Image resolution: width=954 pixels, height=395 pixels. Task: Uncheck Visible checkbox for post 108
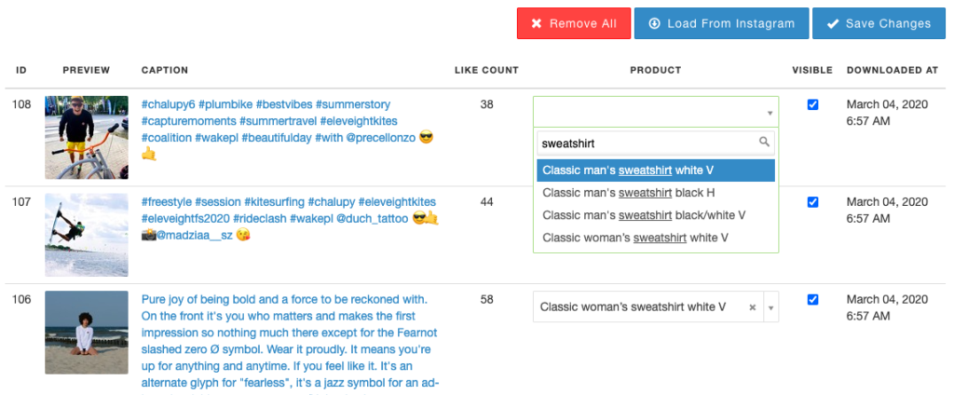[812, 104]
